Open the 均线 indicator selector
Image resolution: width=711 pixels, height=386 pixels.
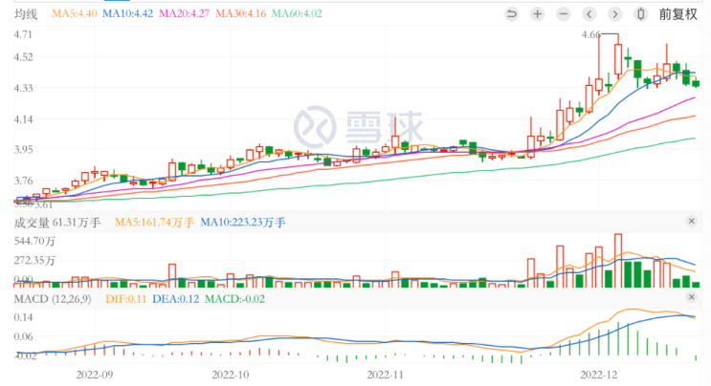[x=26, y=14]
